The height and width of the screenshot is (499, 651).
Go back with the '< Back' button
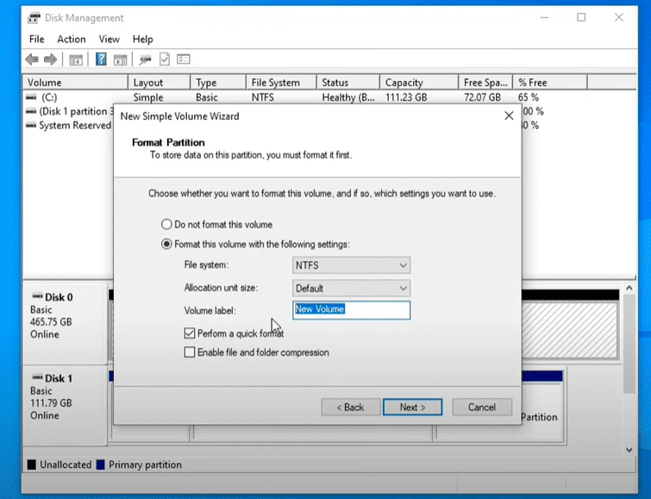point(350,407)
